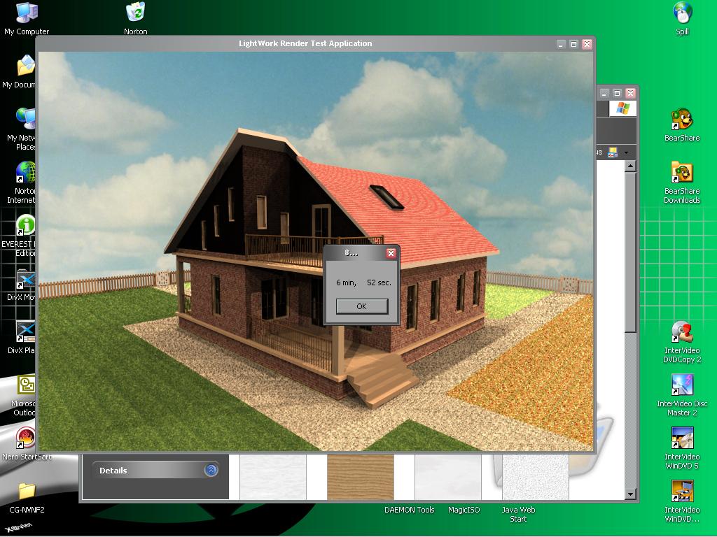Select the plain light texture thumbnail

coord(447,476)
